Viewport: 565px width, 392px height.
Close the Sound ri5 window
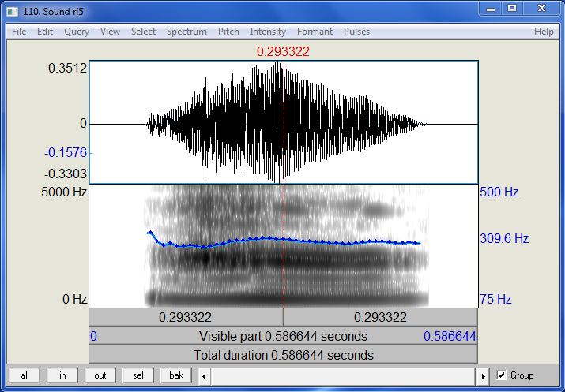[541, 9]
